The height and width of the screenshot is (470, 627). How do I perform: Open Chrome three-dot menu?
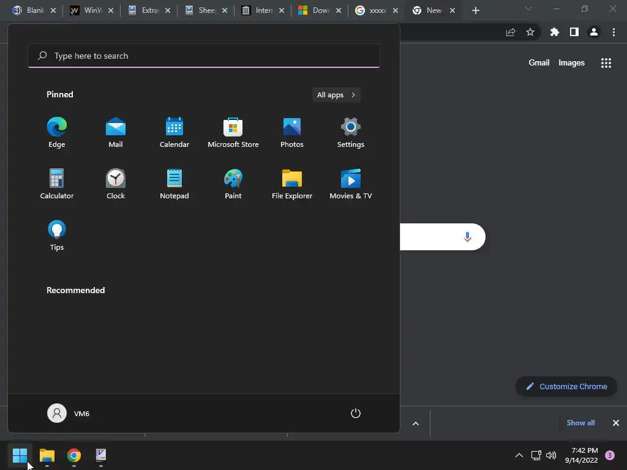point(614,32)
